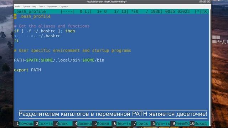The width and height of the screenshot is (228, 128).
Task: Open the Поиск menu
Action: pyautogui.click(x=42, y=6)
